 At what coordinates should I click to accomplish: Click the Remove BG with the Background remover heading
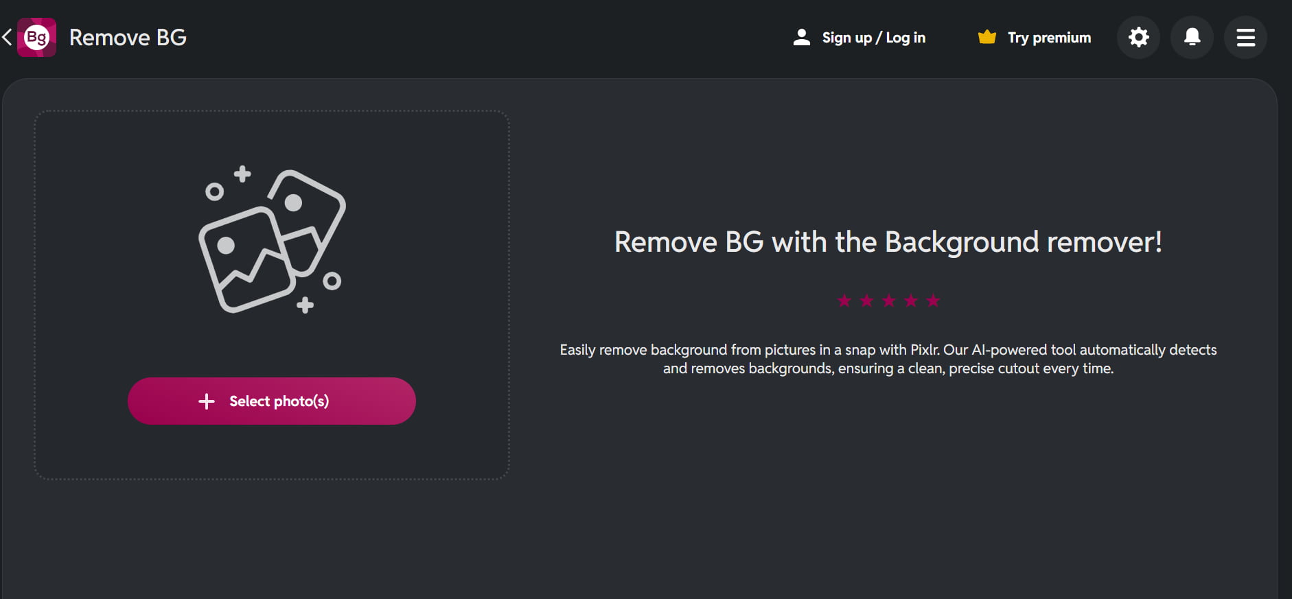888,242
